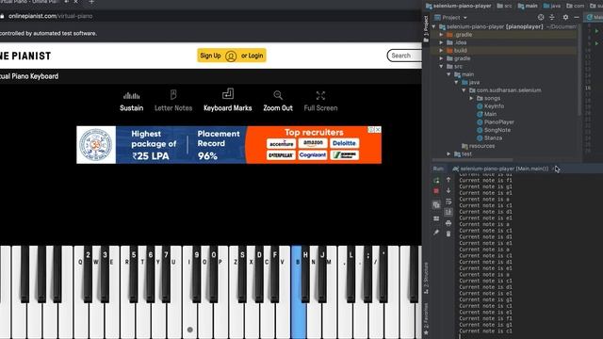Click the src breadcrumb in the navigation bar
Image resolution: width=603 pixels, height=339 pixels.
tap(504, 6)
